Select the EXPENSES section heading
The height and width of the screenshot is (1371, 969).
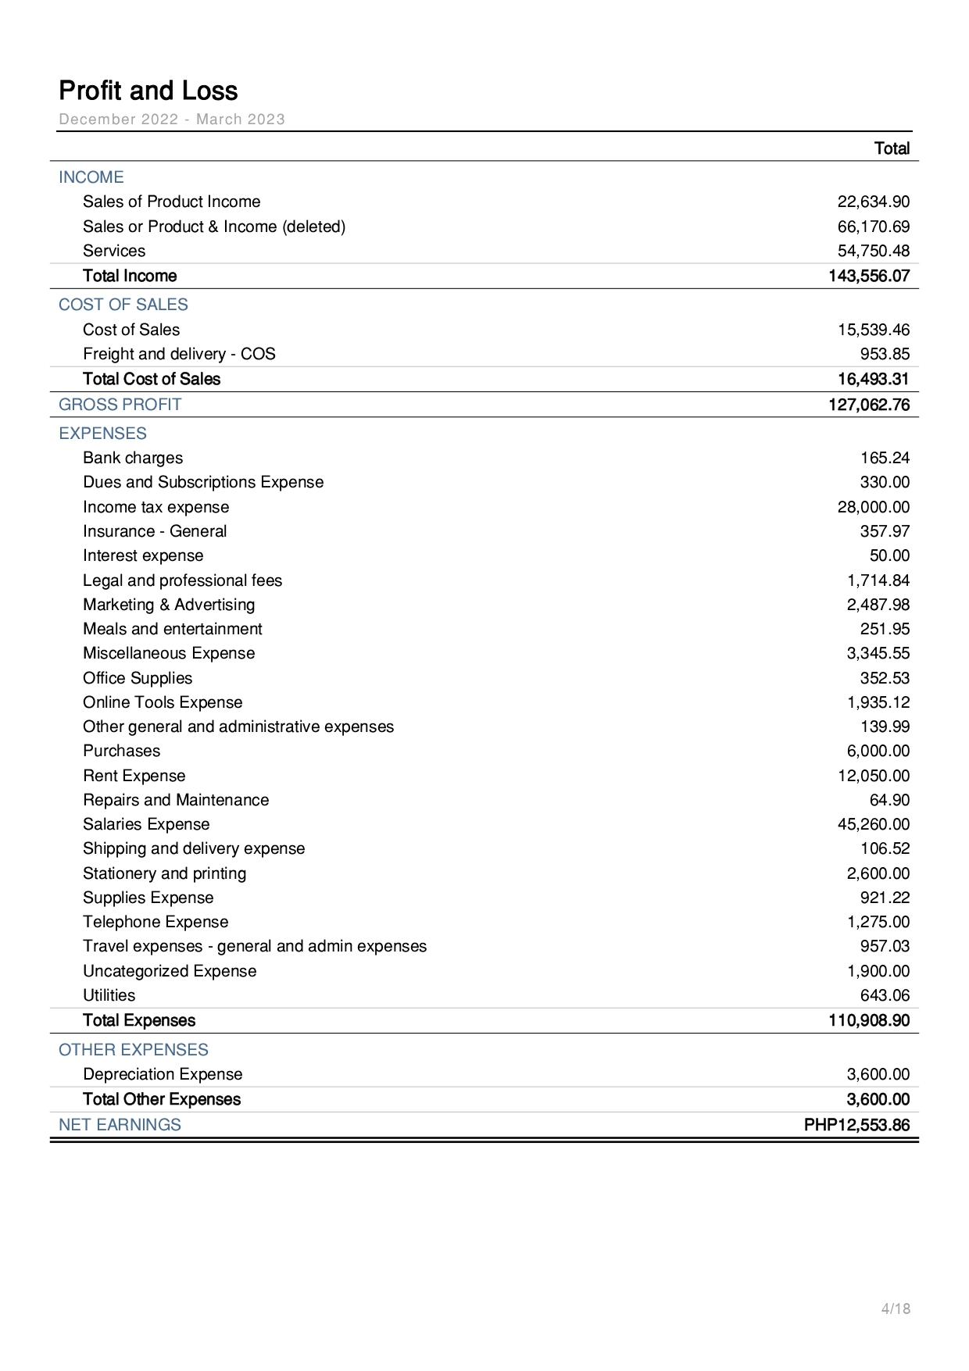pyautogui.click(x=102, y=434)
